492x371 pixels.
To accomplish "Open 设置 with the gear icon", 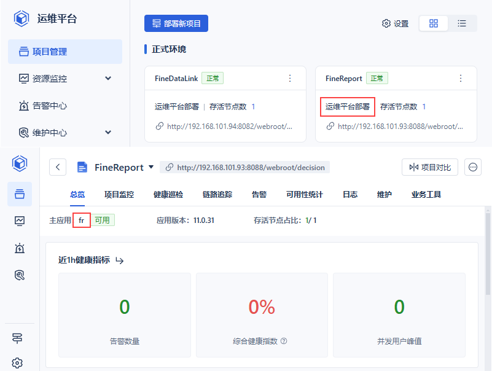I will click(x=395, y=23).
